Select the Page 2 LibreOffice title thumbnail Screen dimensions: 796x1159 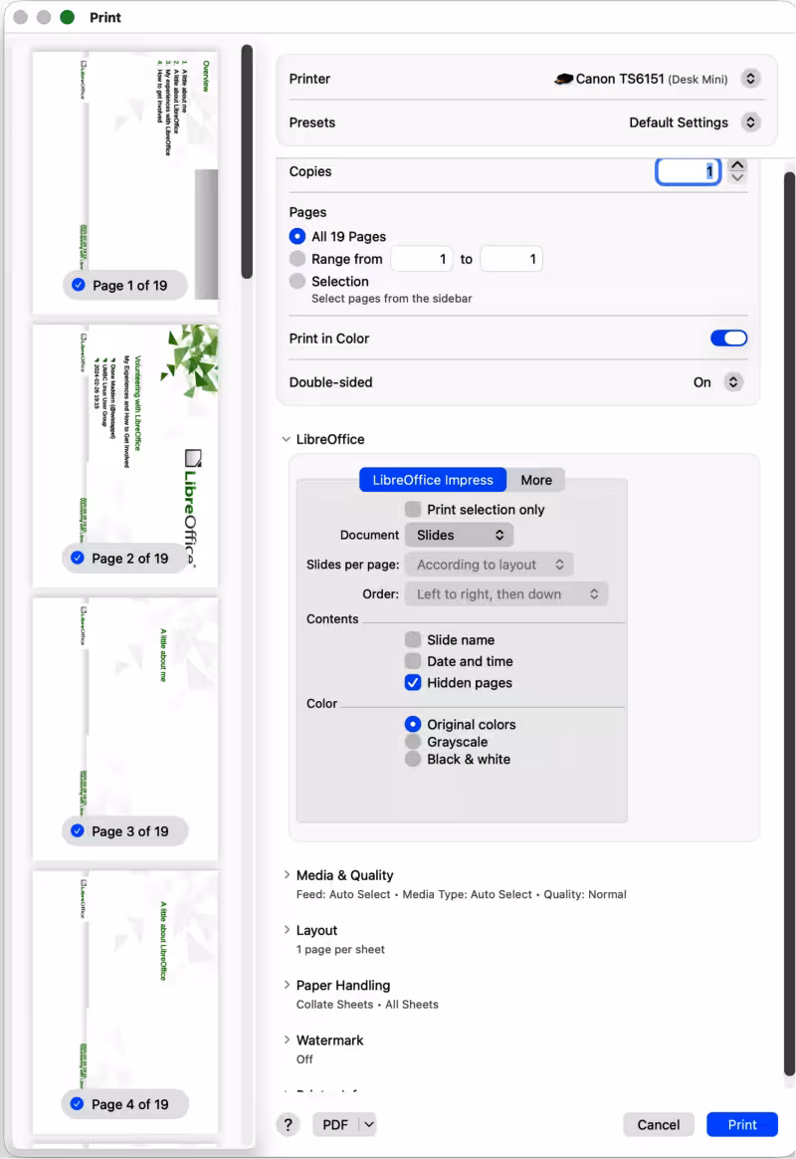(125, 455)
